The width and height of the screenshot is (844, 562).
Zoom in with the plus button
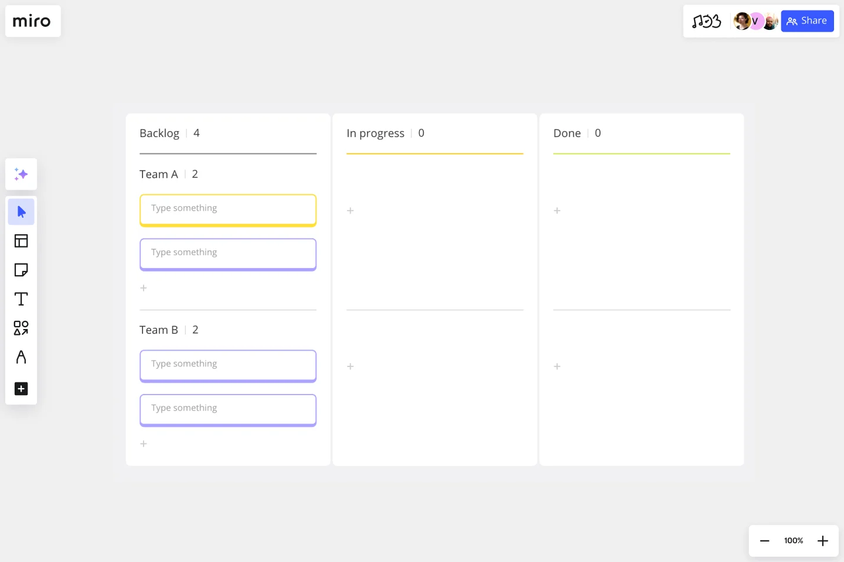823,541
